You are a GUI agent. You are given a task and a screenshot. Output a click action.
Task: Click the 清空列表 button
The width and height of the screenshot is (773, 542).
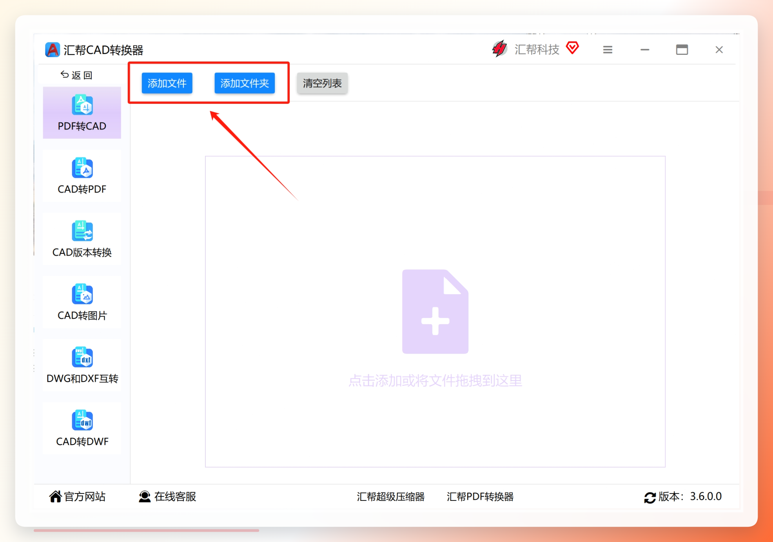322,83
